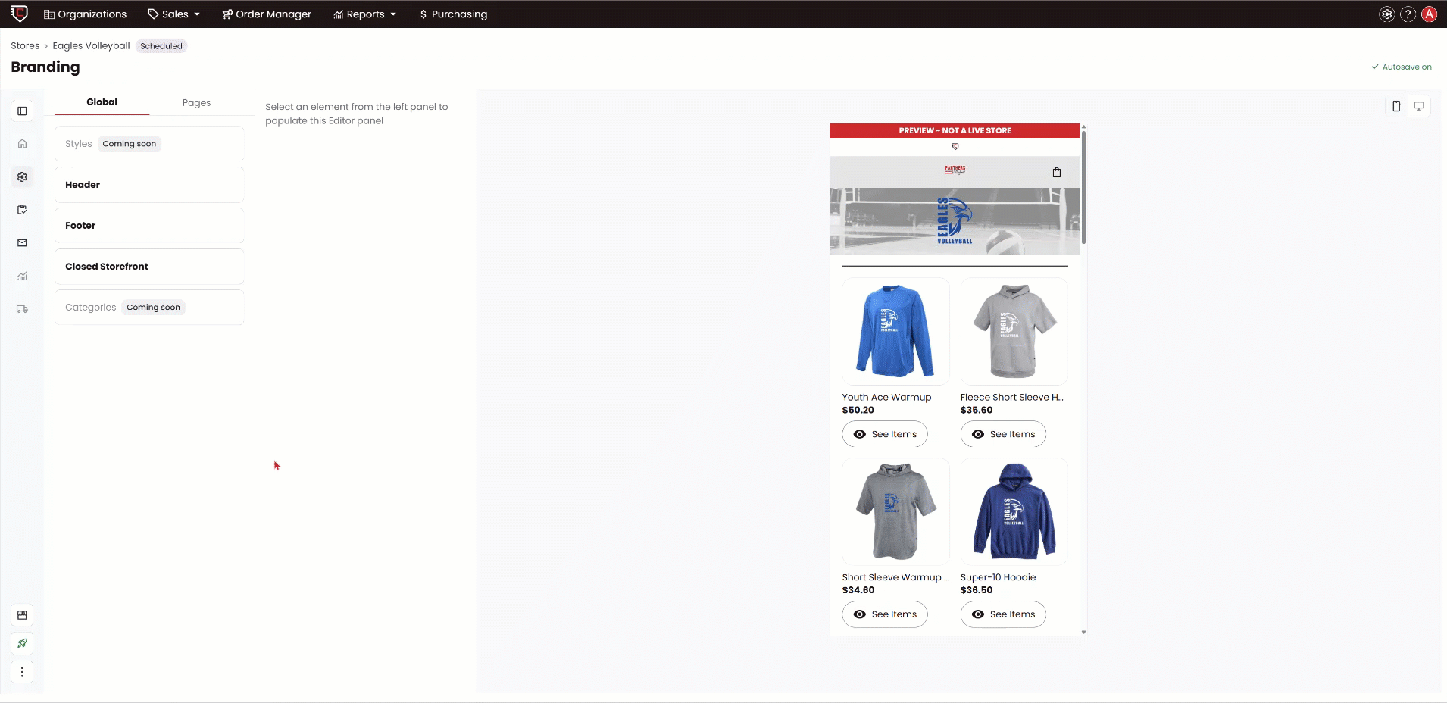Switch preview to desktop view
The image size is (1447, 703).
point(1419,106)
